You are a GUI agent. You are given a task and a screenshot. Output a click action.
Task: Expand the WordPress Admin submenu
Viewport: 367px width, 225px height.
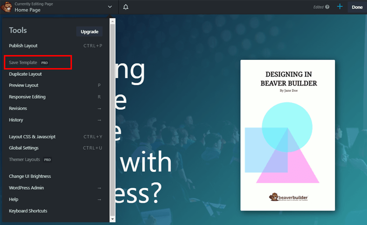pos(26,188)
